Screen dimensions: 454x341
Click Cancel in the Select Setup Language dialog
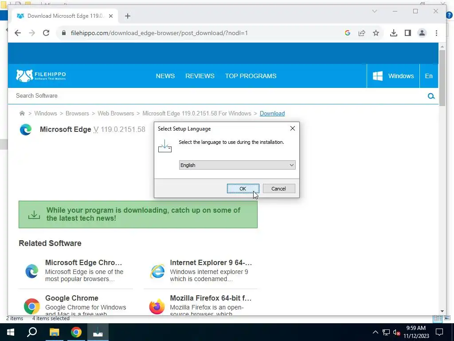[x=279, y=189]
